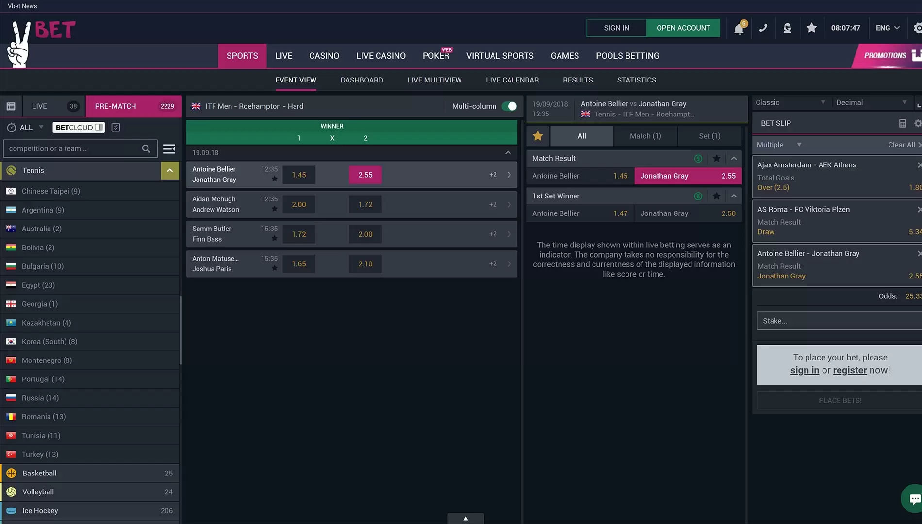
Task: Open the bet slip calculator icon
Action: 902,123
